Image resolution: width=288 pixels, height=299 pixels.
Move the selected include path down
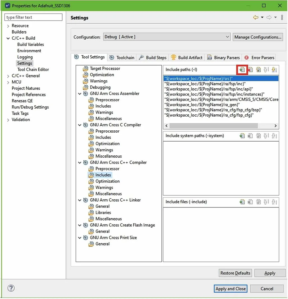coord(274,69)
